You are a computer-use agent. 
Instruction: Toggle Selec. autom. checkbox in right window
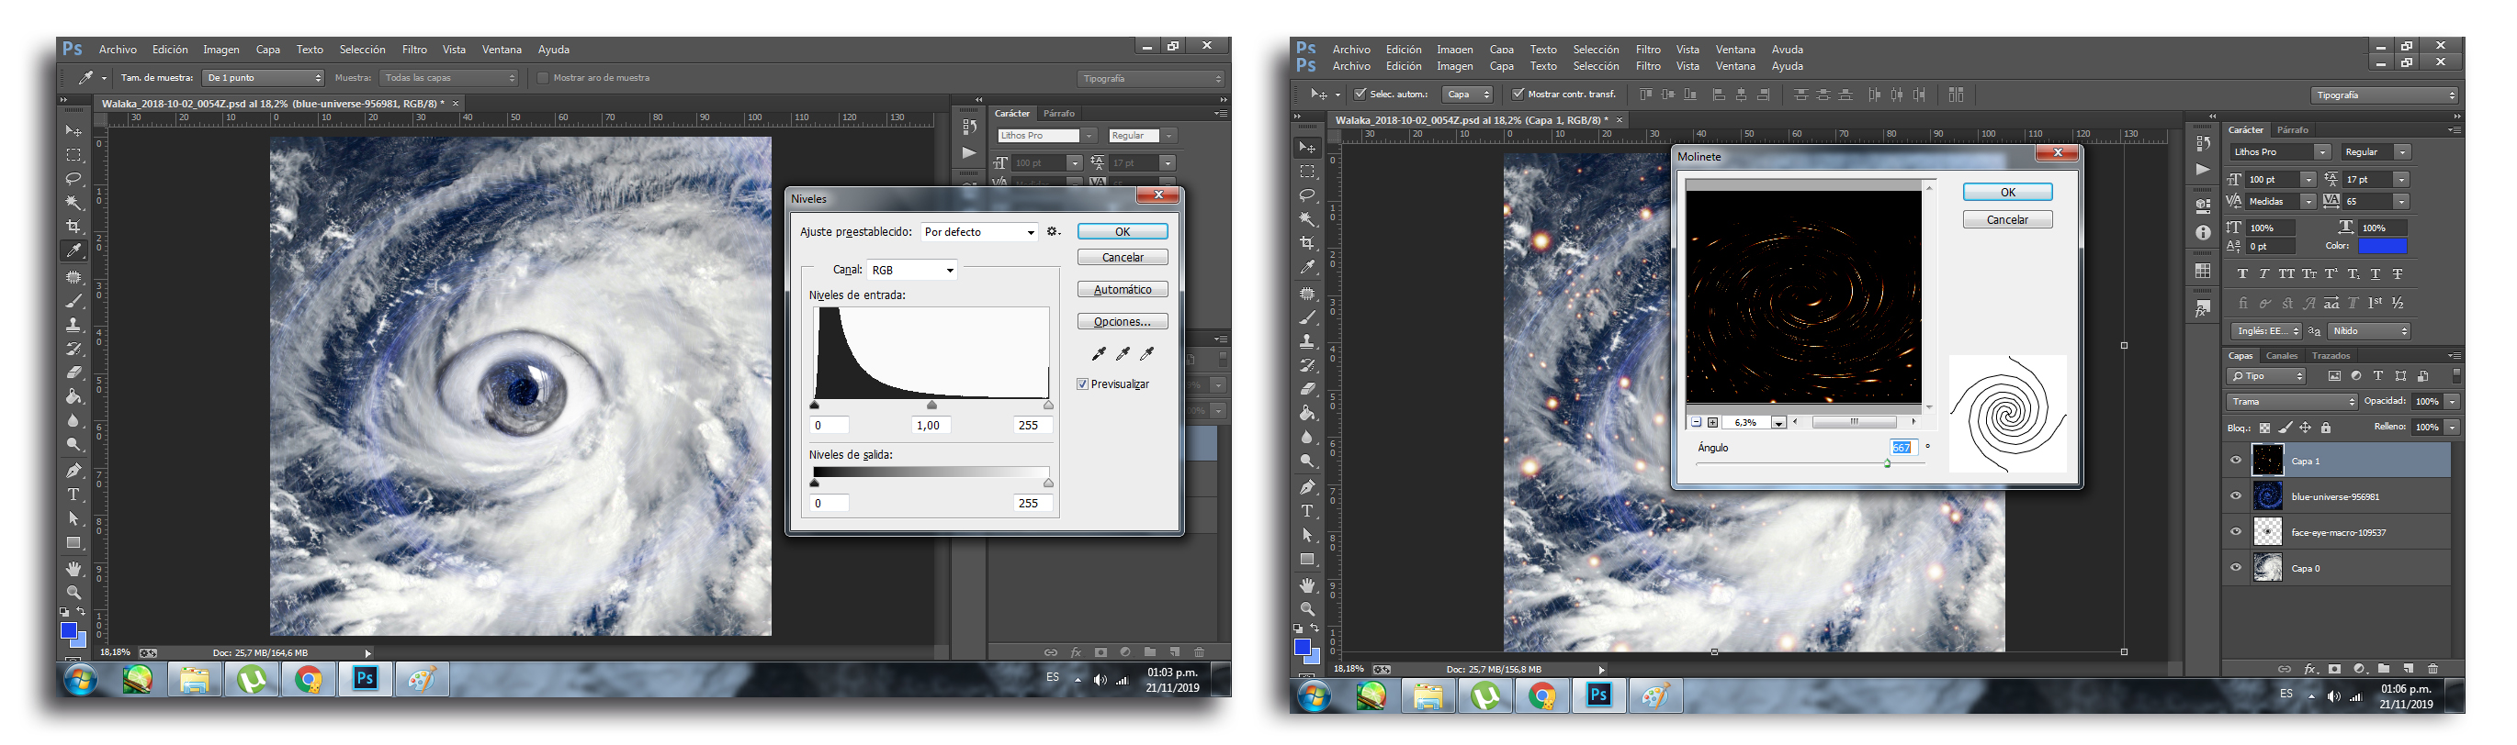1360,95
